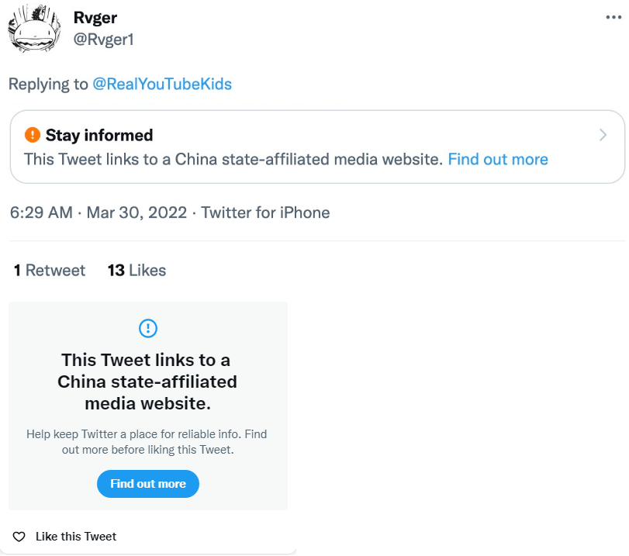
Task: Open the @RealYouTubeKids mention link
Action: [x=162, y=84]
